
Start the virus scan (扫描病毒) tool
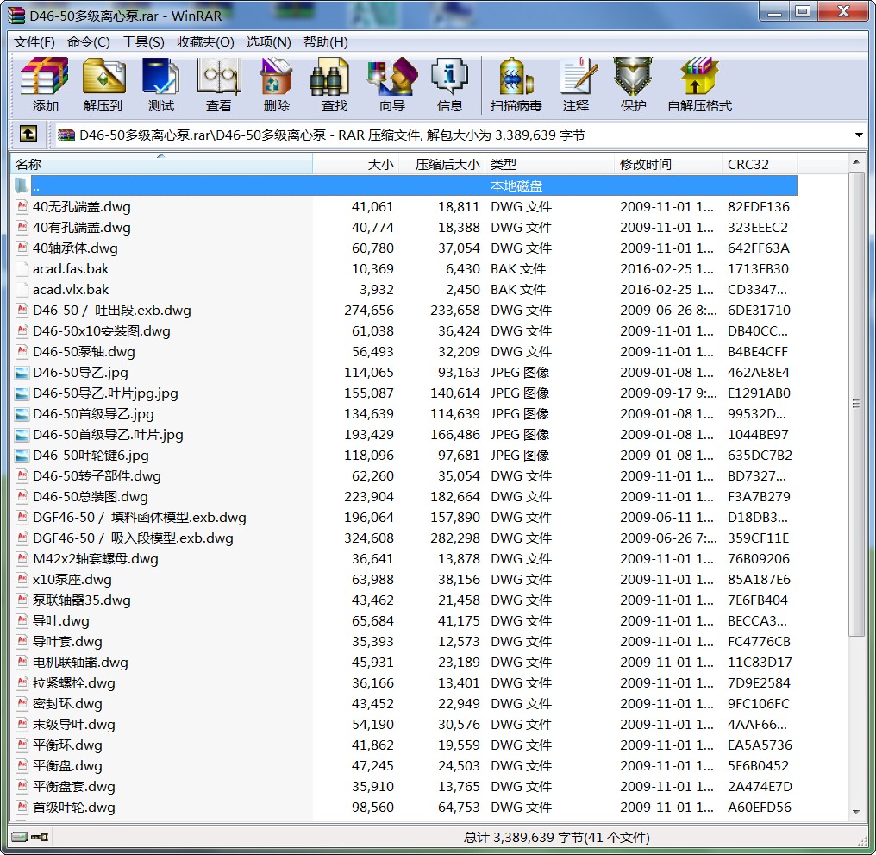tap(516, 85)
